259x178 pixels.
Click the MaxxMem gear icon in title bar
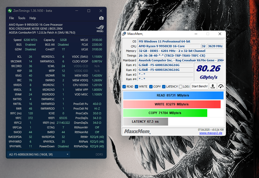click(x=124, y=34)
